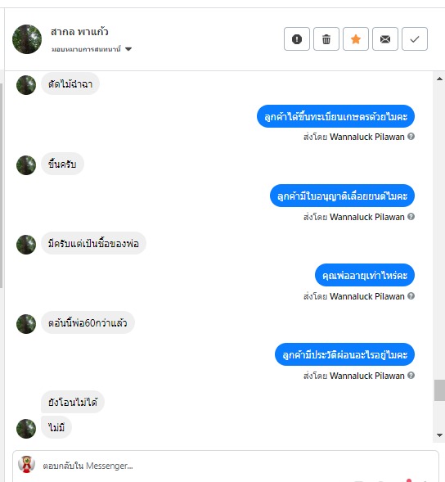Viewport: 445px width, 482px height.
Task: Mark conversation as spam with exclamation icon
Action: (297, 38)
